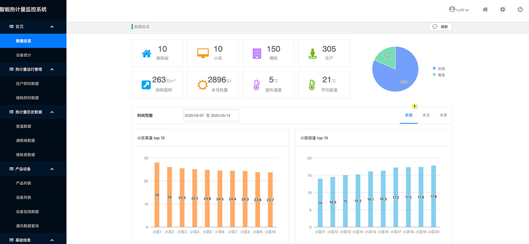
Task: Collapse the 首页 section chevron
Action: pos(52,26)
